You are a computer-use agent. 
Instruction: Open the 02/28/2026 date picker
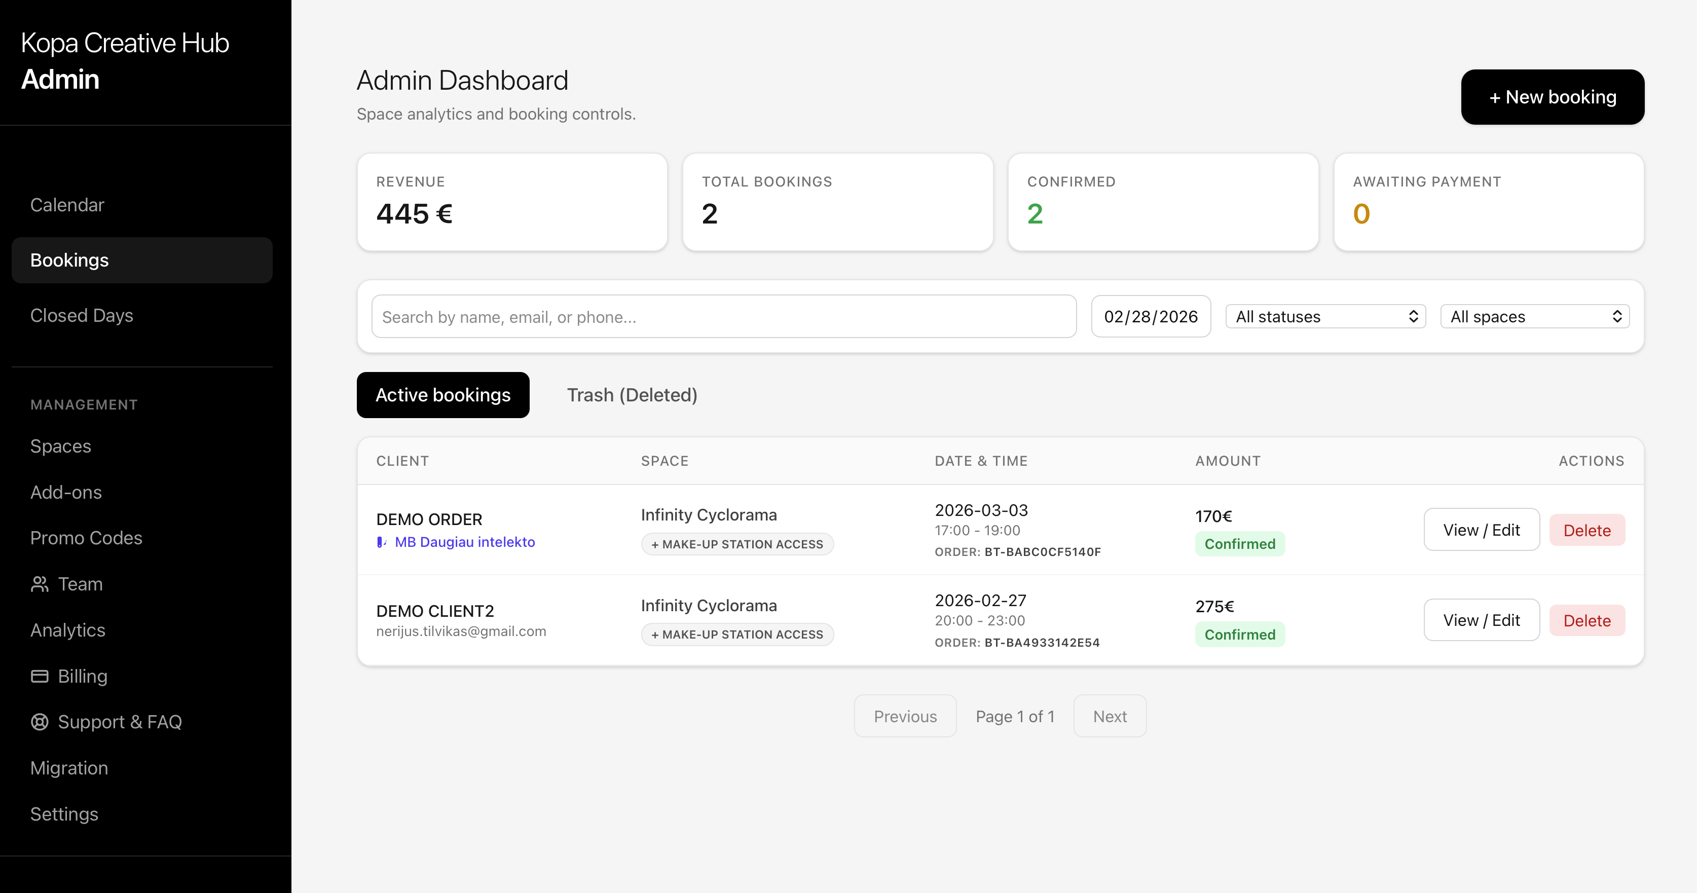[1150, 317]
